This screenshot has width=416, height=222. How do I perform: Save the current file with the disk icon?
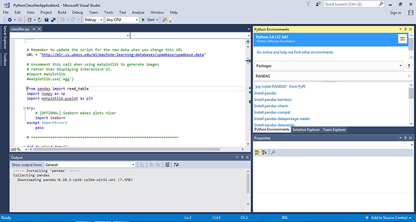pos(47,20)
